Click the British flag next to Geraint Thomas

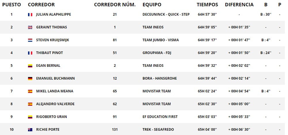point(30,28)
